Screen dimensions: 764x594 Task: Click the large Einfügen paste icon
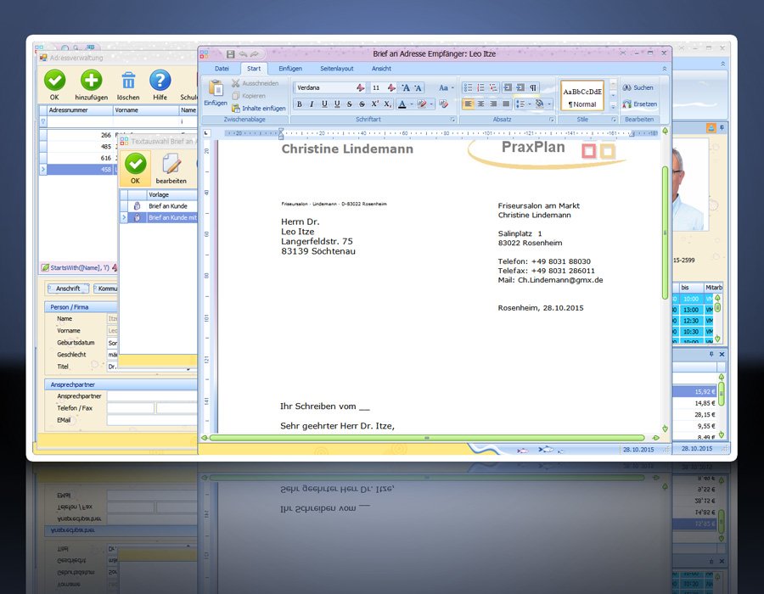tap(216, 88)
